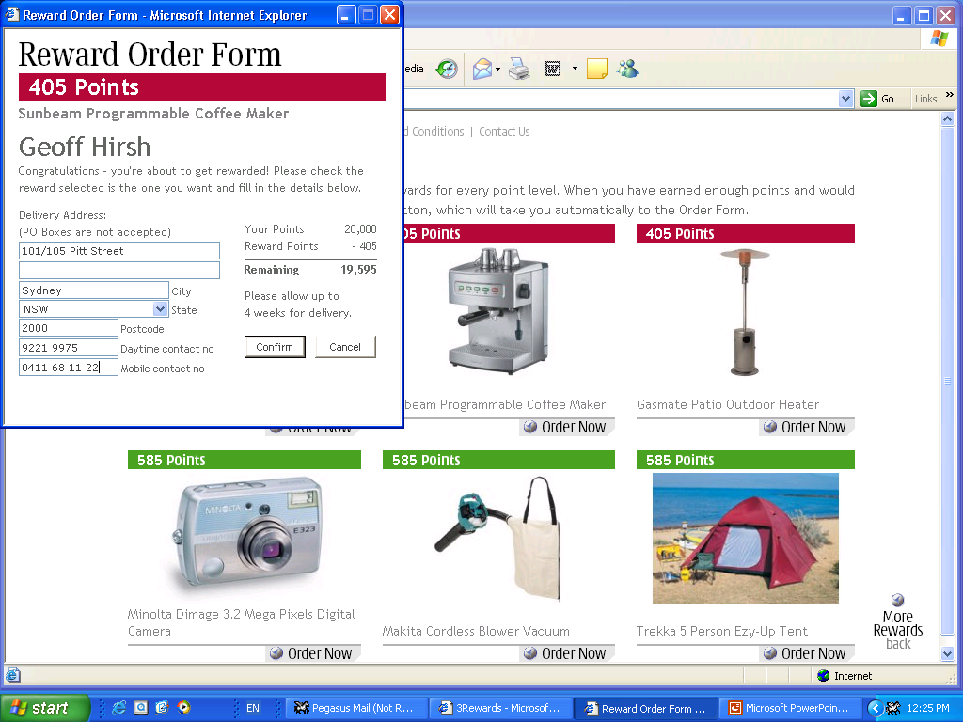Click the patio heater product image
This screenshot has height=722, width=963.
(x=745, y=312)
